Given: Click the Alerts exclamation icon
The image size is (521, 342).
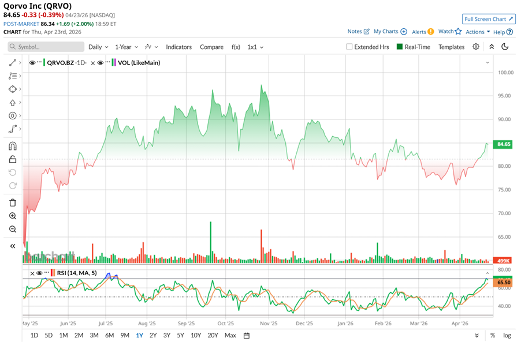Looking at the screenshot, I should [431, 32].
